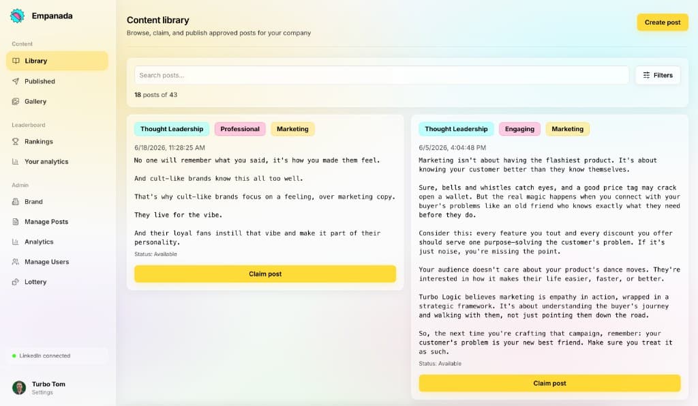
Task: Click 'LinkedIn connected' status text
Action: coord(44,356)
